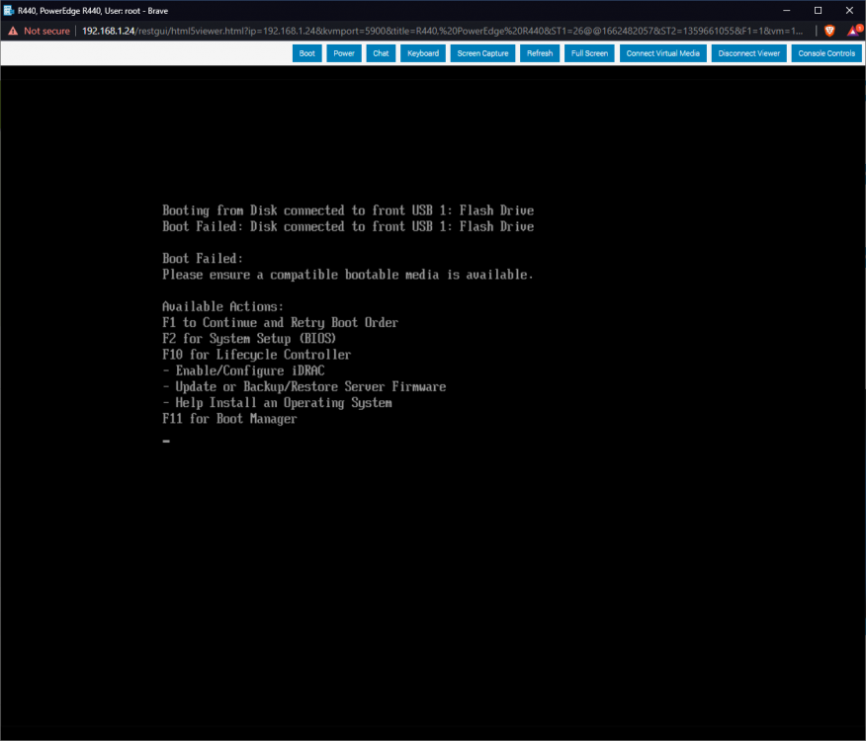The height and width of the screenshot is (741, 866).
Task: Open the virtual Keyboard button
Action: 423,53
